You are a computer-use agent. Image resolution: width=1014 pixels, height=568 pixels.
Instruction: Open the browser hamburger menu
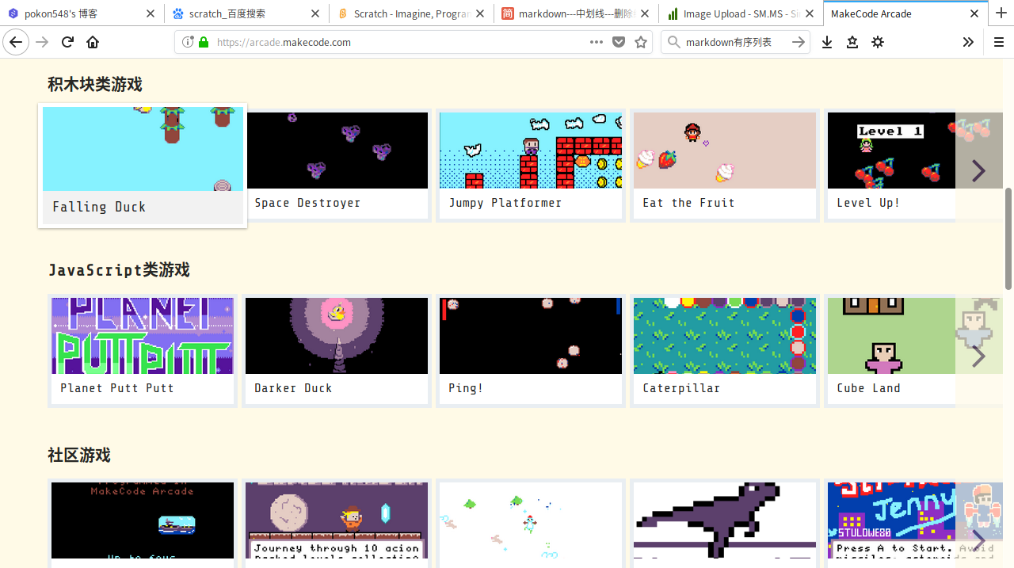[999, 42]
